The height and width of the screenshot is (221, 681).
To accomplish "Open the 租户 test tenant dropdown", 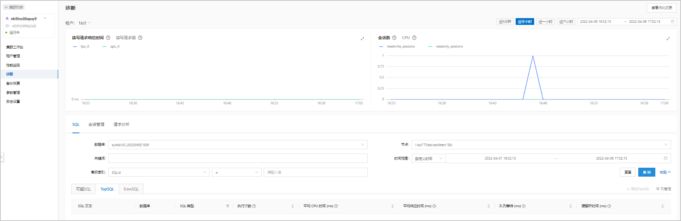I will click(x=85, y=23).
